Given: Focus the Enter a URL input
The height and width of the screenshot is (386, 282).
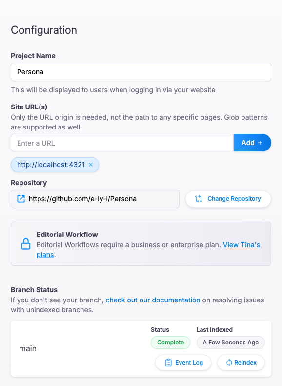Looking at the screenshot, I should pos(122,143).
